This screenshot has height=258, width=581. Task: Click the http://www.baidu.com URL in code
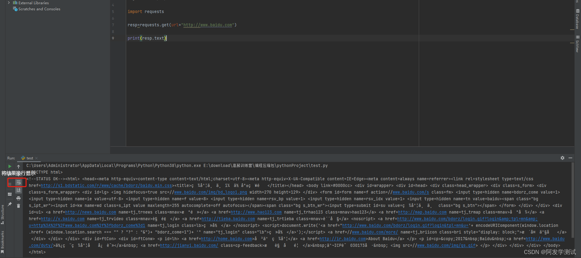(208, 25)
